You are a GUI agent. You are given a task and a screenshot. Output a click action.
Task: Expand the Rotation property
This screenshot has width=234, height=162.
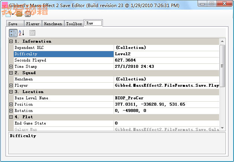(11, 111)
